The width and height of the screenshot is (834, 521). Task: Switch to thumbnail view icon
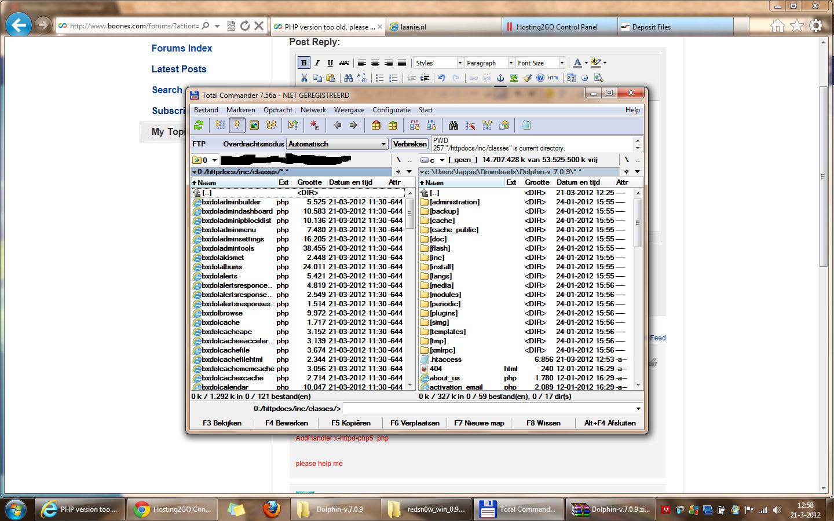coord(254,125)
